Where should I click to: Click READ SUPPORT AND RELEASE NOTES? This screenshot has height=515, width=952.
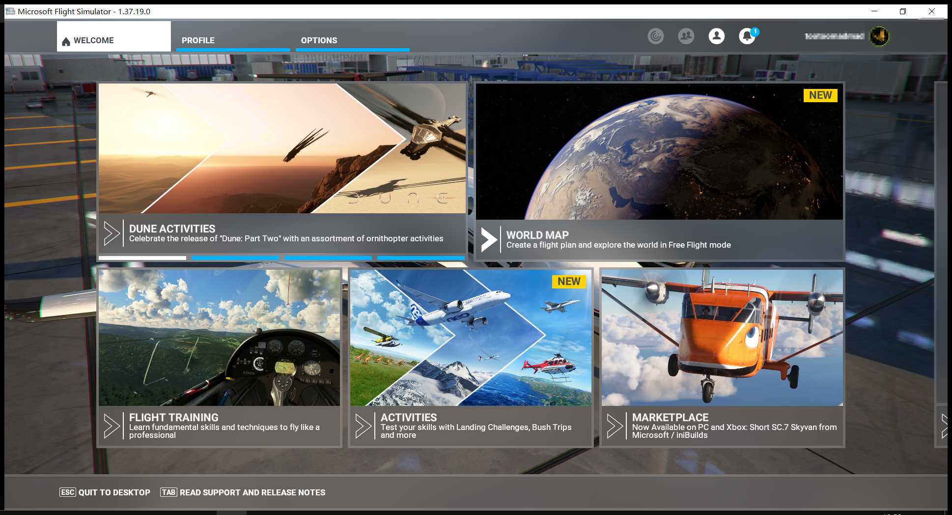tap(252, 492)
